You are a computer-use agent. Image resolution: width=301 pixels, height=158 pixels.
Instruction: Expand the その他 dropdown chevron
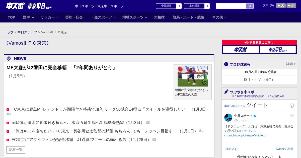225,18
